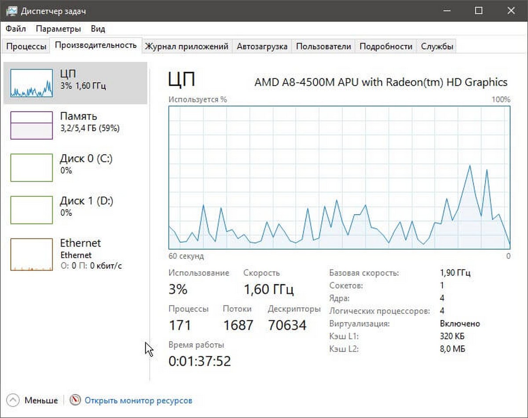Open the Параметры menu
Viewport: 528px width, 418px height.
click(x=59, y=29)
